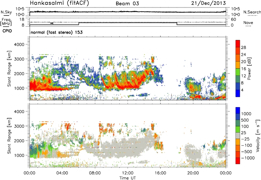Click the blue top of velocity colorbar
The width and height of the screenshot is (261, 180).
click(238, 110)
